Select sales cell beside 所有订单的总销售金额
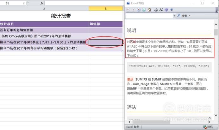Screen dimensions: 219x130 106,30
